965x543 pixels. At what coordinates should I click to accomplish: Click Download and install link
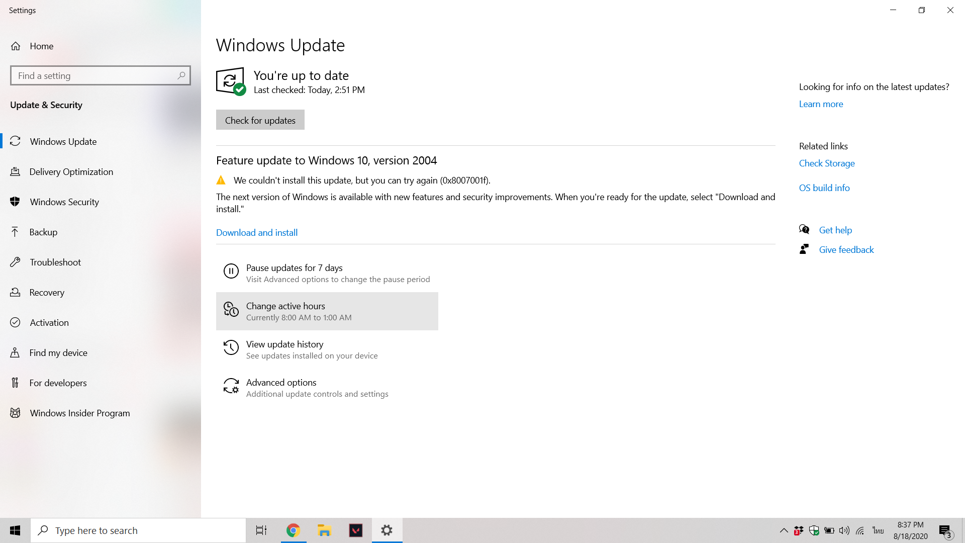click(x=257, y=232)
